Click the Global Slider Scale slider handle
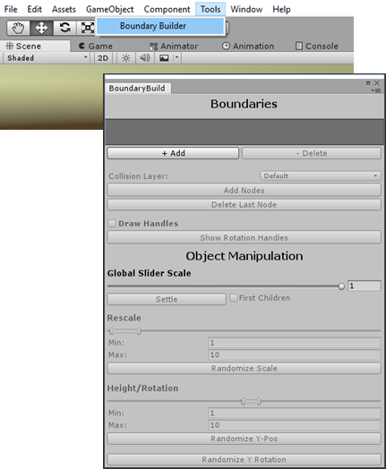This screenshot has height=469, width=386. tap(341, 286)
